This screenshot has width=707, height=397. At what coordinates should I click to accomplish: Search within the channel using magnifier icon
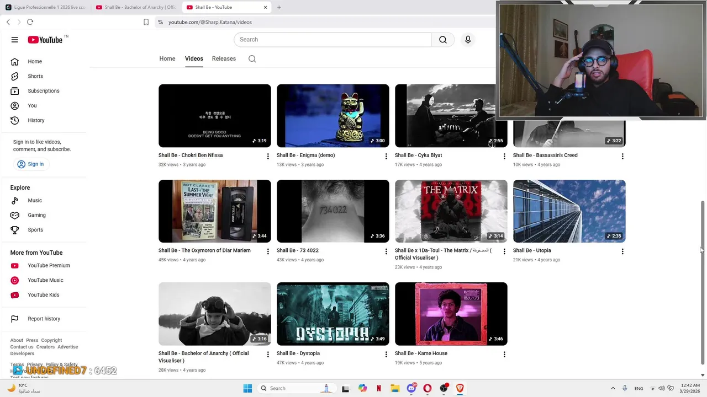point(252,59)
